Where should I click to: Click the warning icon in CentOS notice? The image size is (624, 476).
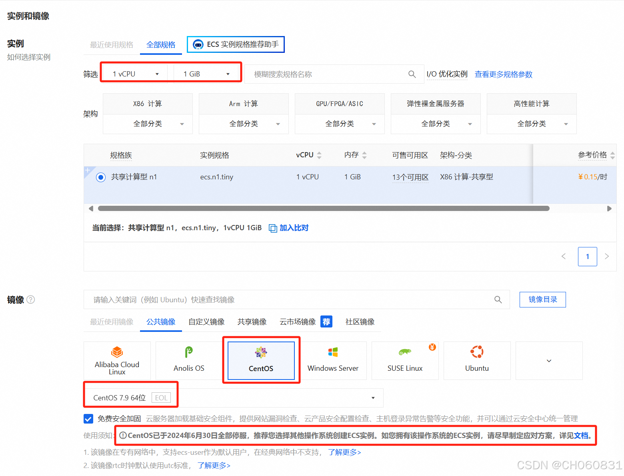point(123,436)
